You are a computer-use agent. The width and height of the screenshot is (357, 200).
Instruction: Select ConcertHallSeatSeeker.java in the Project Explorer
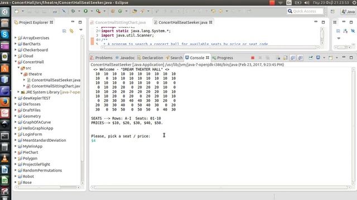(54, 80)
